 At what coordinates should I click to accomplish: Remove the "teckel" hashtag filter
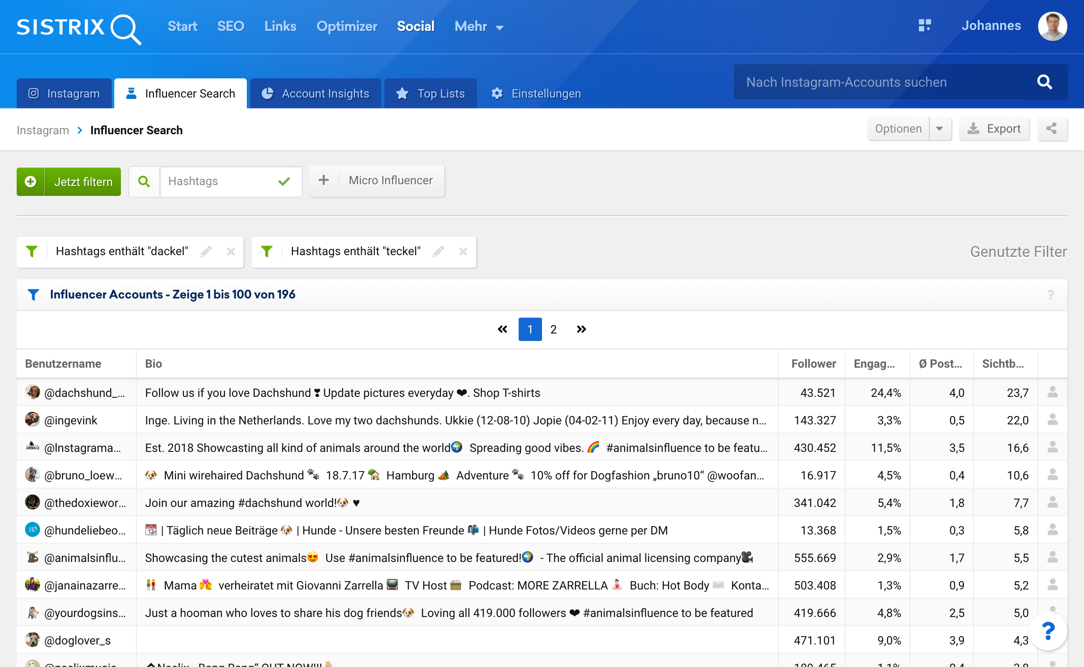point(463,251)
